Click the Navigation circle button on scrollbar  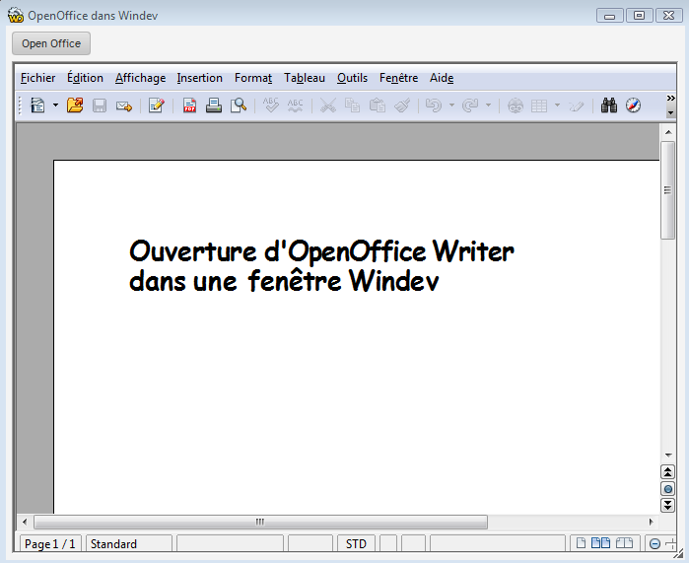tap(667, 489)
